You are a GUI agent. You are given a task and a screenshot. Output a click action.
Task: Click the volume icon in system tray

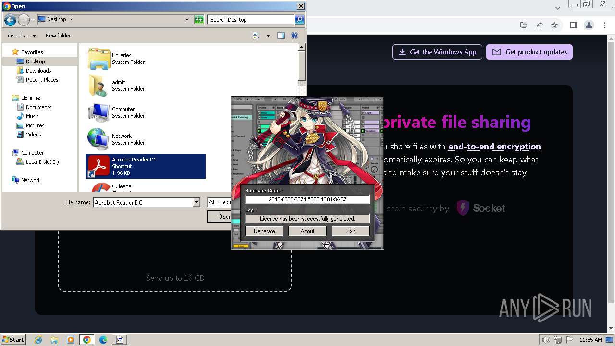[x=546, y=340]
